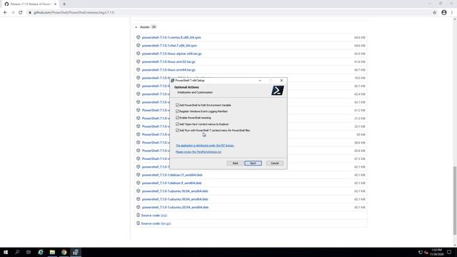Click Back in PowerShell setup dialog
This screenshot has width=457, height=257.
235,163
